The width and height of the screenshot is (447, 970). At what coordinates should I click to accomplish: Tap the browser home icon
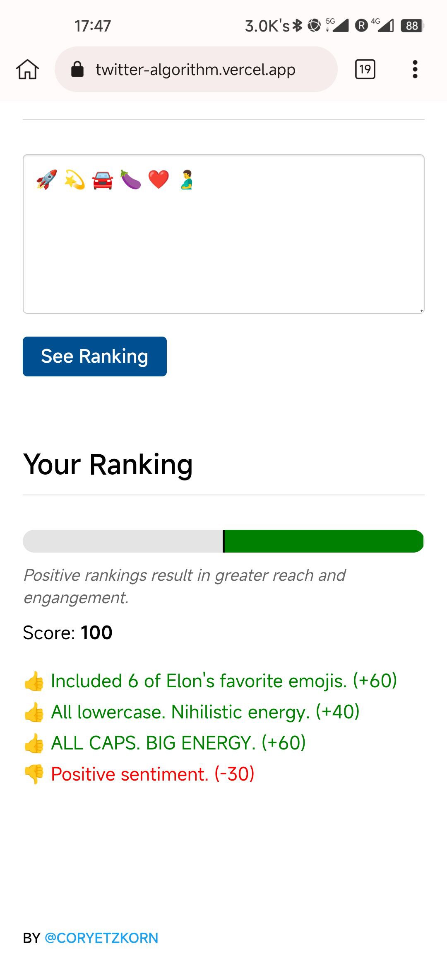pos(27,69)
